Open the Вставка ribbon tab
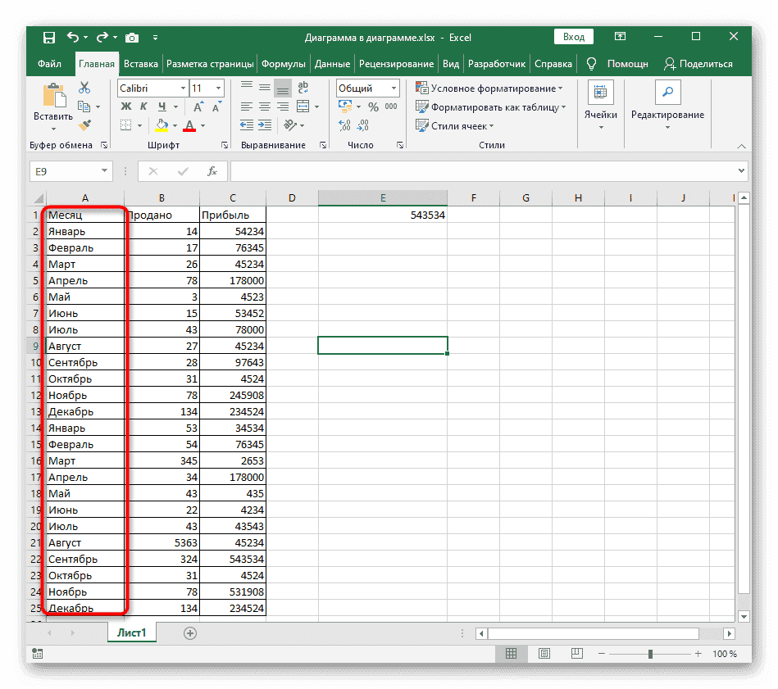The image size is (778, 689). 141,64
